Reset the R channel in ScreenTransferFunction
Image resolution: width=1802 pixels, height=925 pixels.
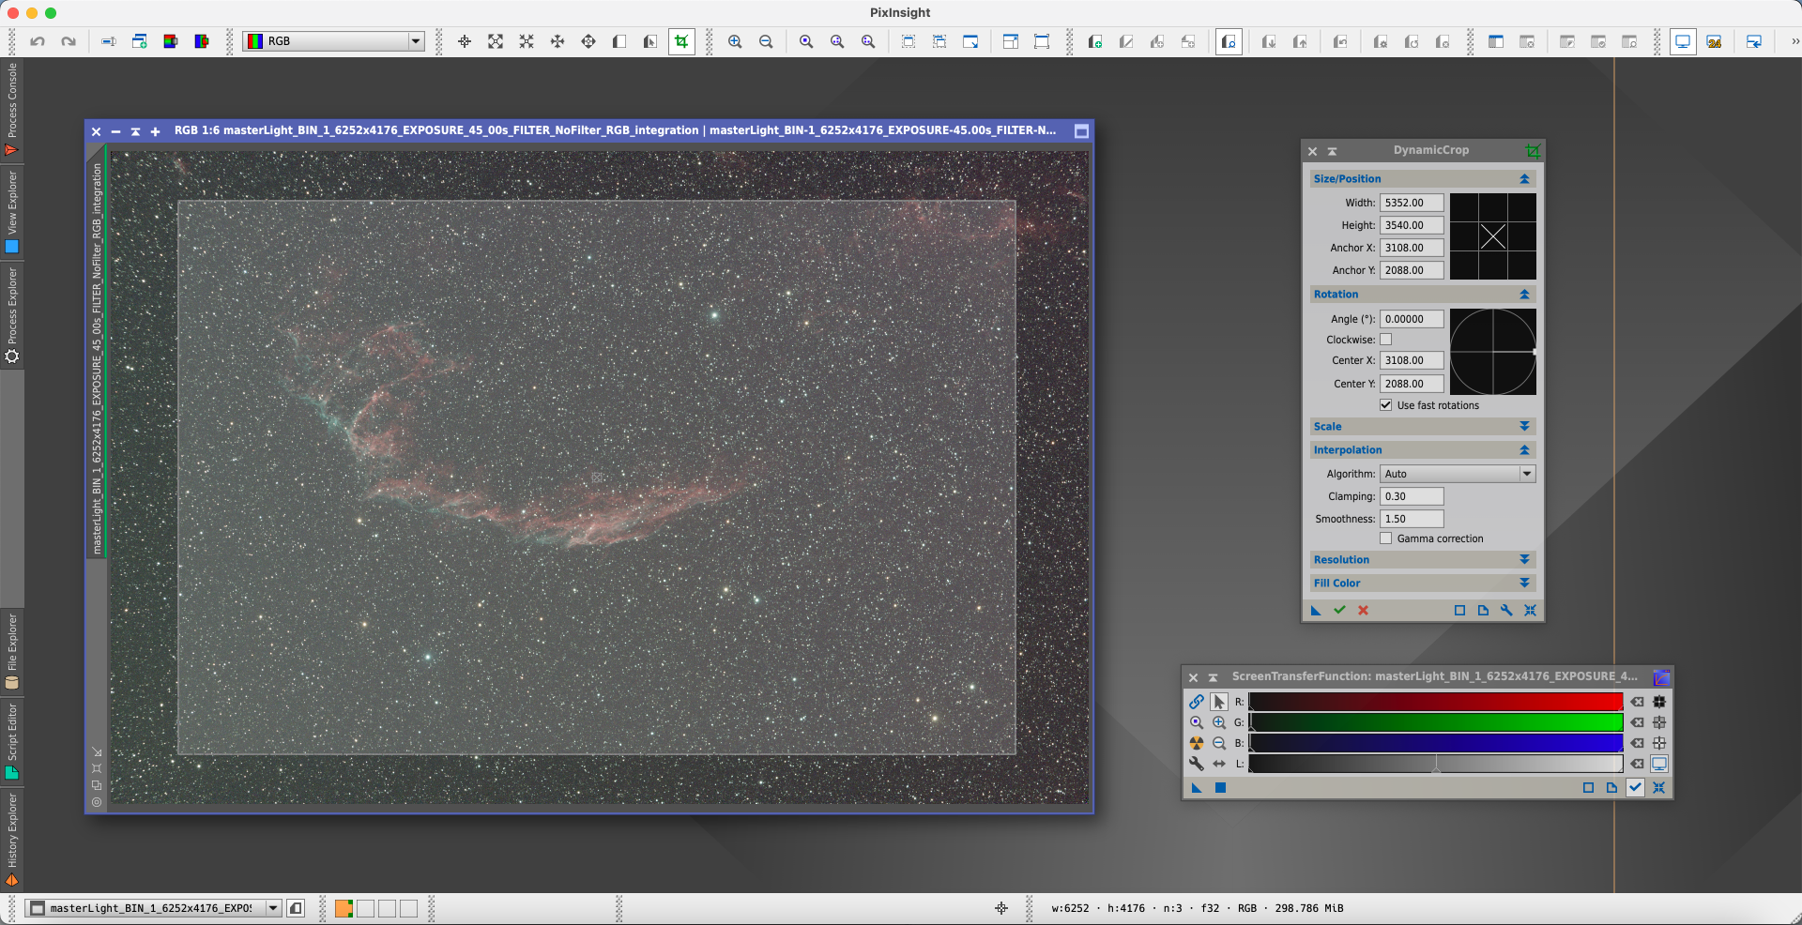(x=1637, y=702)
